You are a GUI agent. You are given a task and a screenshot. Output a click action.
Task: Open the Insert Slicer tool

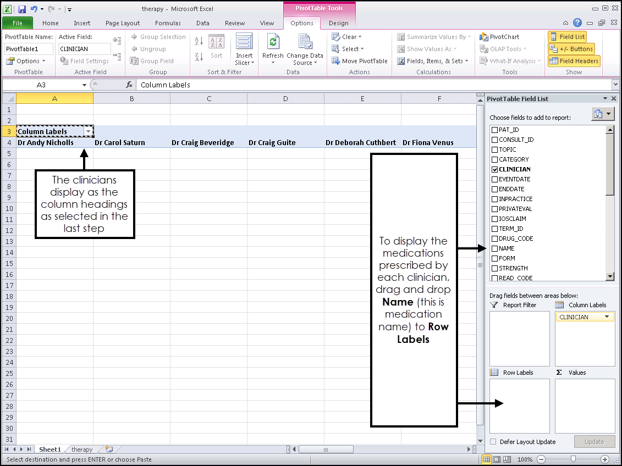244,42
